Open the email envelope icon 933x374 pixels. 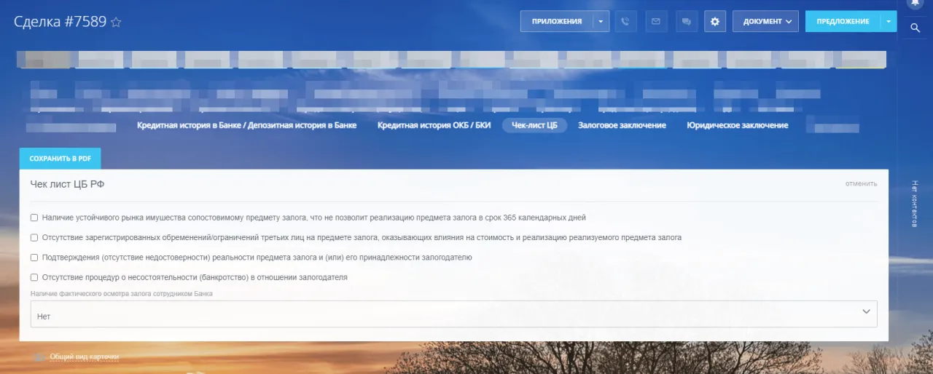655,22
